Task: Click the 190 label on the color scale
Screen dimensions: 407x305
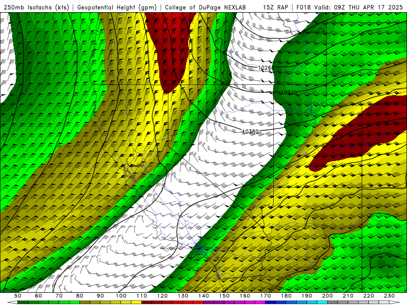Action: coord(307,296)
